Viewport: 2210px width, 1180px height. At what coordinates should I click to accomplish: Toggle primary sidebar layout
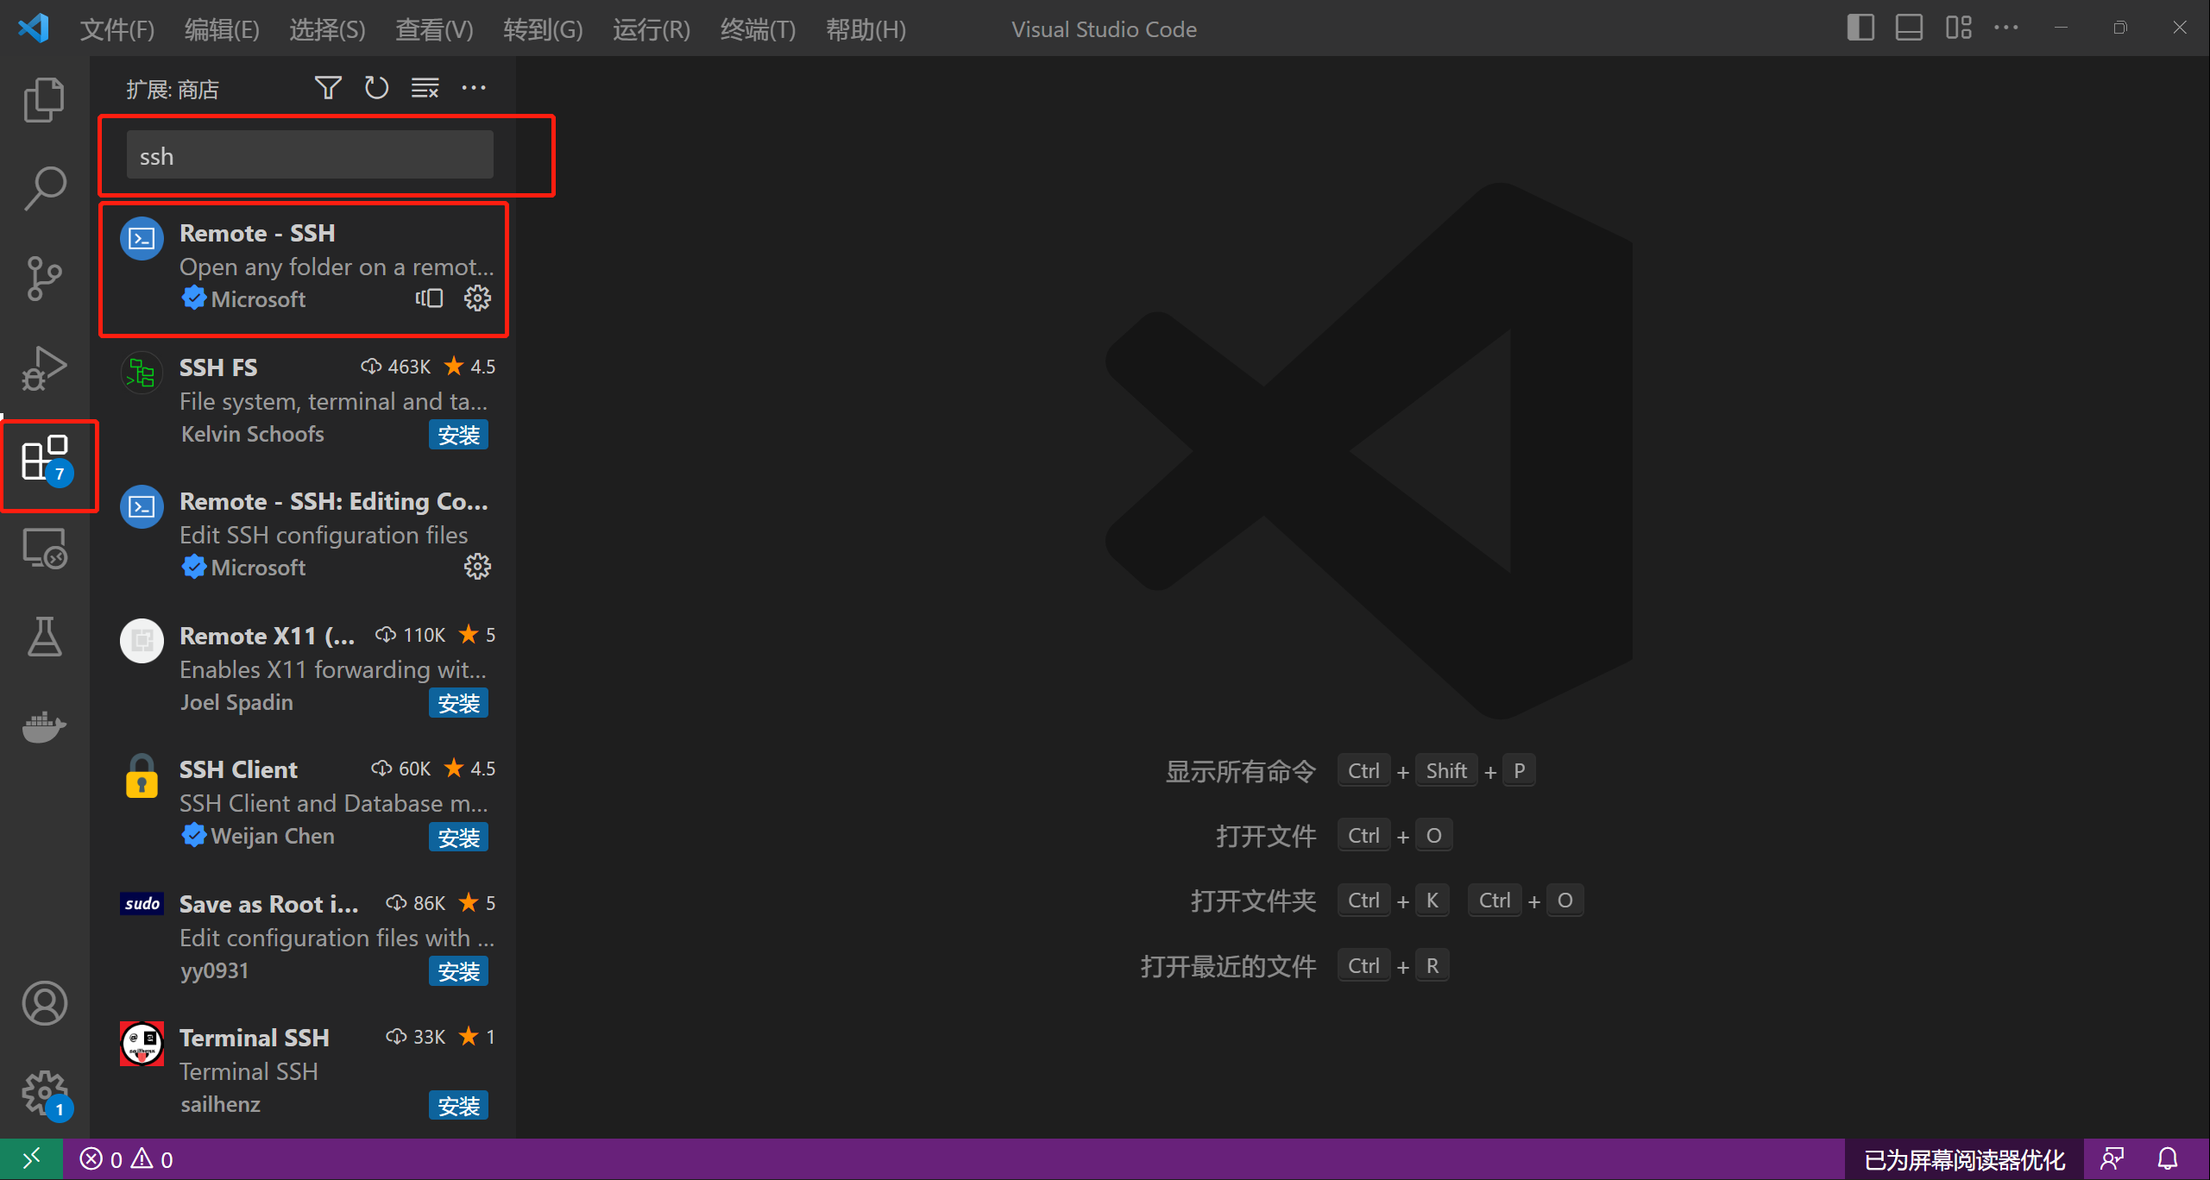1861,28
